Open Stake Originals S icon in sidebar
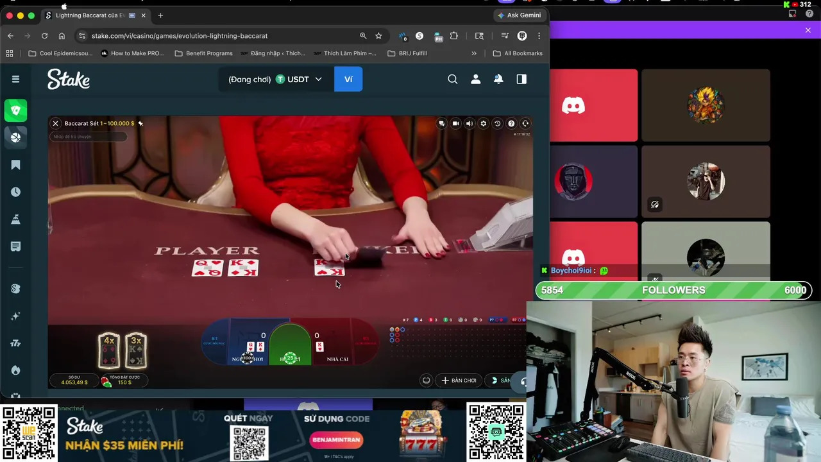821x462 pixels. pyautogui.click(x=16, y=289)
